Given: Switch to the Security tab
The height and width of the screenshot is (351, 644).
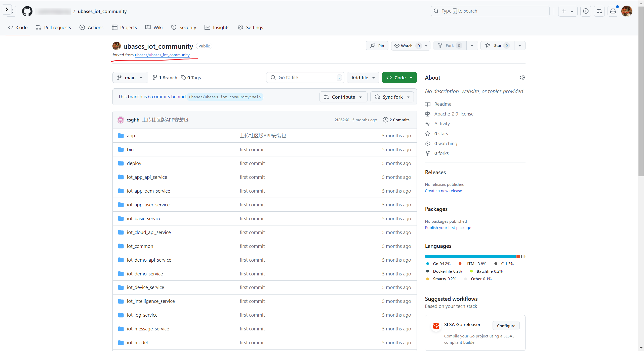Looking at the screenshot, I should [184, 27].
